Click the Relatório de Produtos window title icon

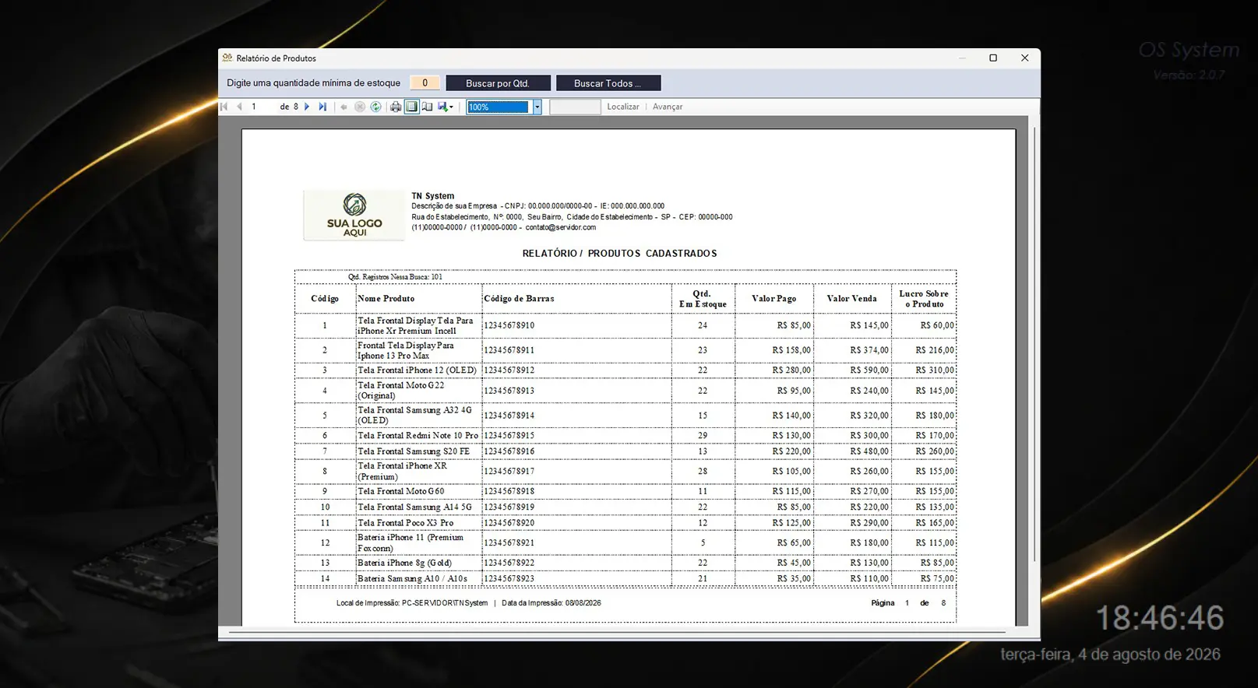227,58
